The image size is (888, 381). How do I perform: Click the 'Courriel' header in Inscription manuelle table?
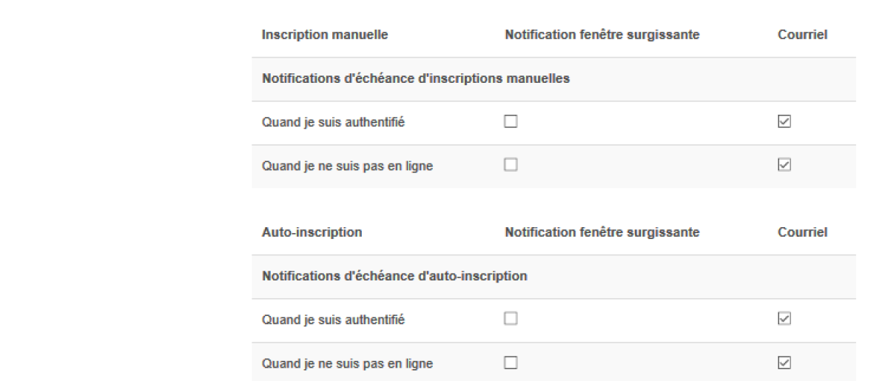point(802,36)
